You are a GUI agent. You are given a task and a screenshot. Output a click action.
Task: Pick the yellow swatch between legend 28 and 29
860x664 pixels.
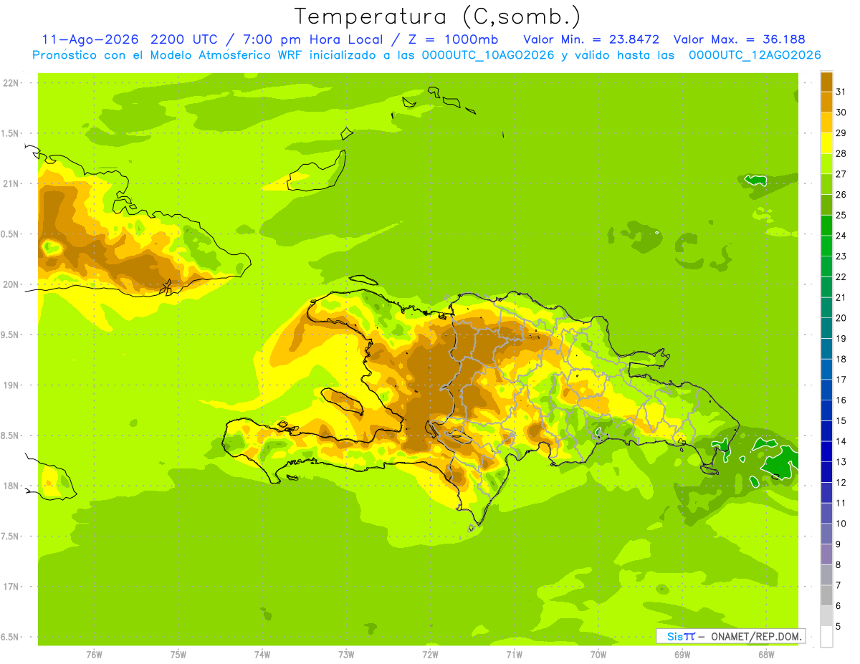coord(826,143)
